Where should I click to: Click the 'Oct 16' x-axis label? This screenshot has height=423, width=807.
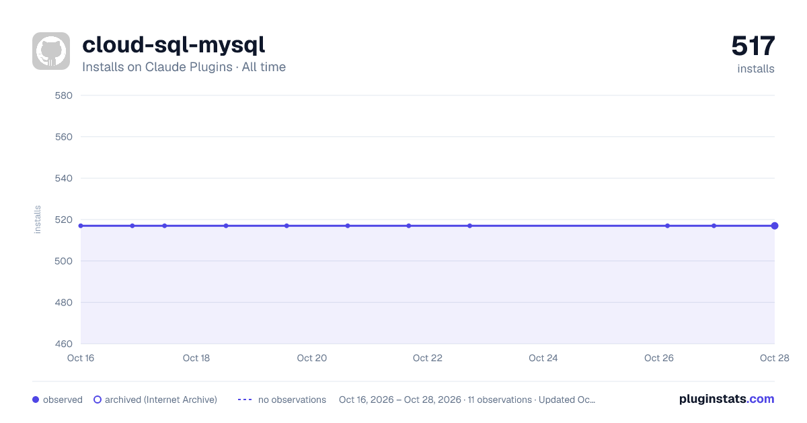[81, 358]
